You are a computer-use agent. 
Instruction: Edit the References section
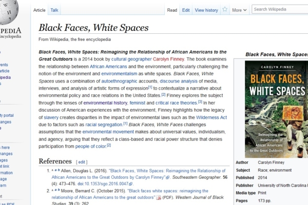[82, 162]
